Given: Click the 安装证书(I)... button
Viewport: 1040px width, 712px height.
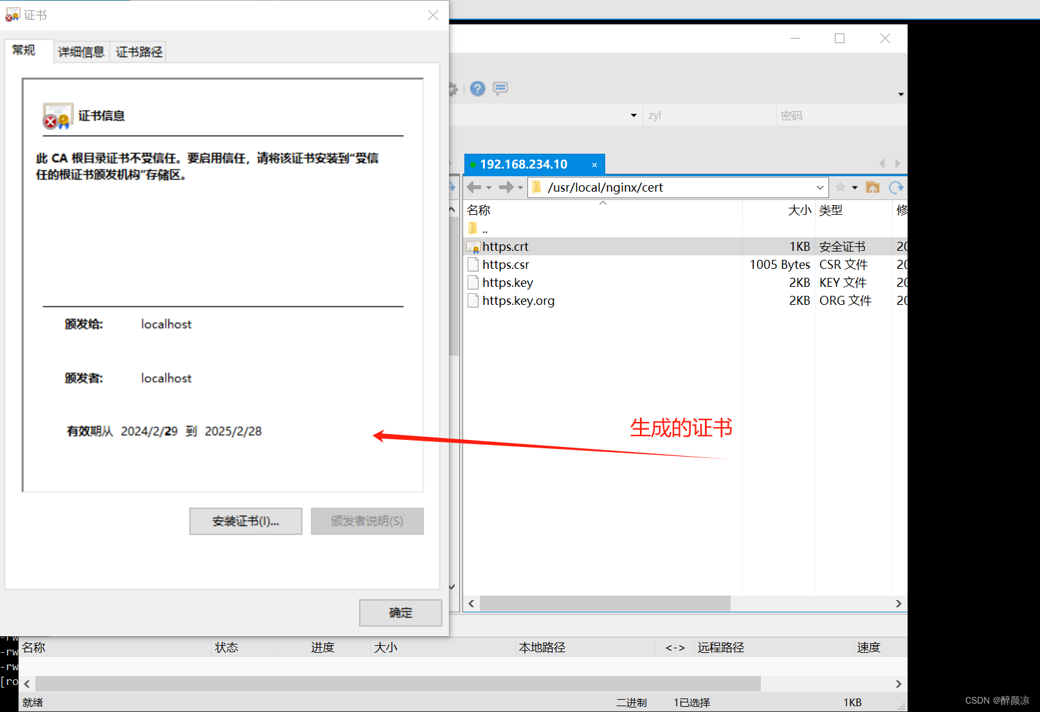Looking at the screenshot, I should 246,521.
